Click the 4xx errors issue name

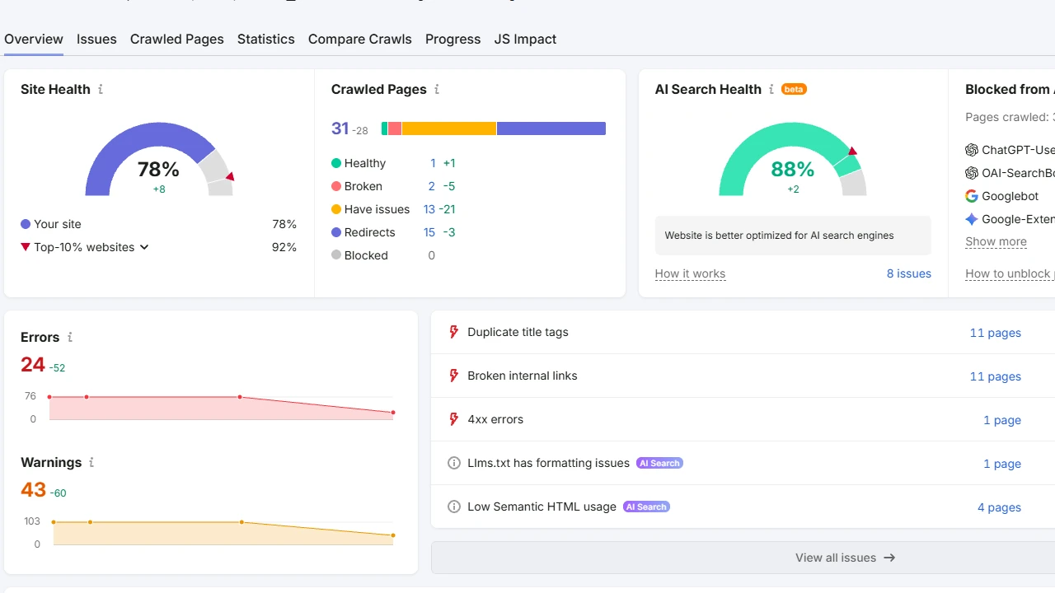(495, 419)
